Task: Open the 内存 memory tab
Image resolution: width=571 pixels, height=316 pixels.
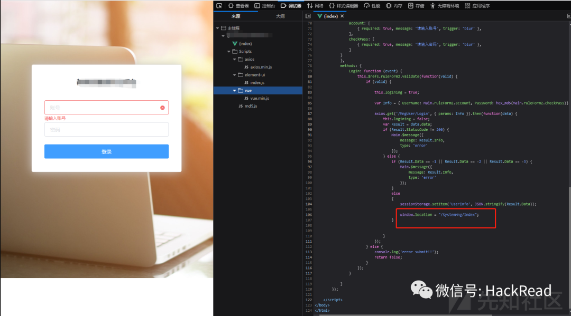Action: 394,5
